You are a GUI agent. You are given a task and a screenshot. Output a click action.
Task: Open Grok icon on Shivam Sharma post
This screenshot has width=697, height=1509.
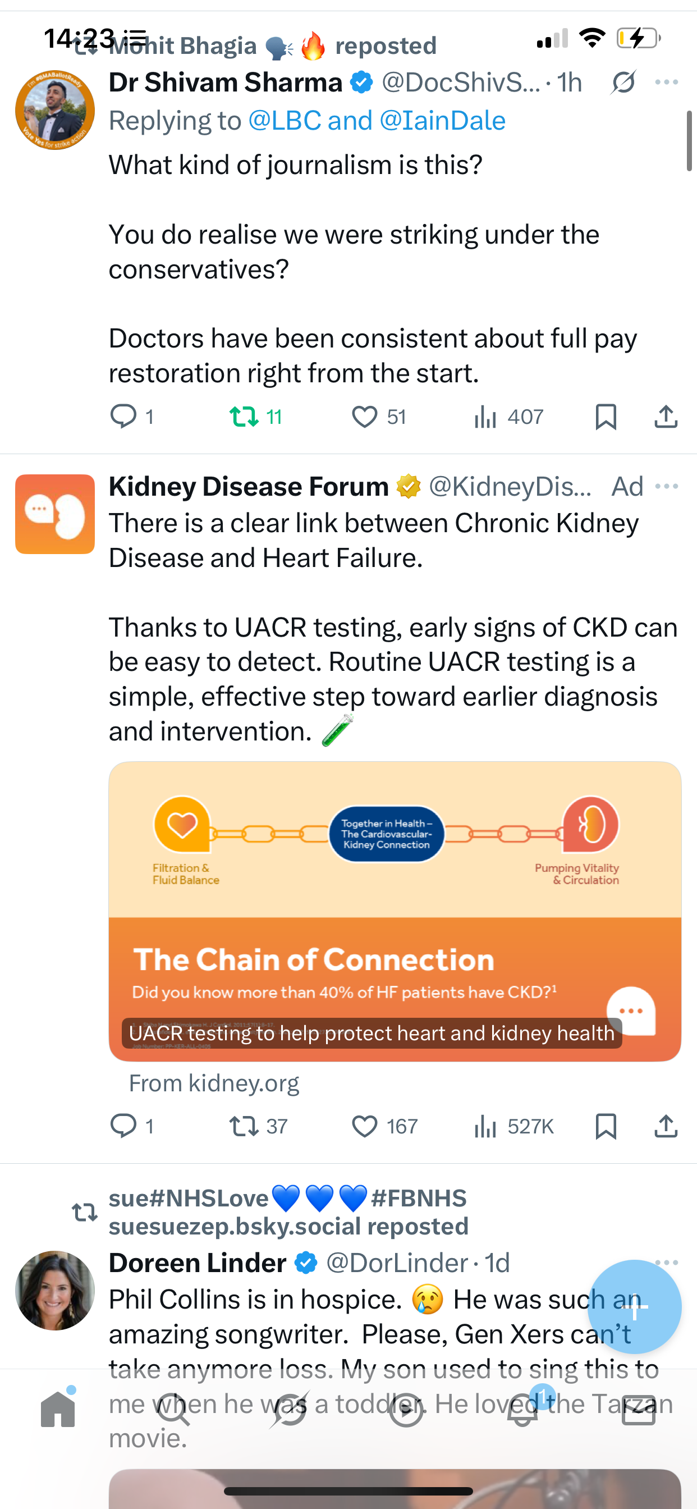point(623,82)
